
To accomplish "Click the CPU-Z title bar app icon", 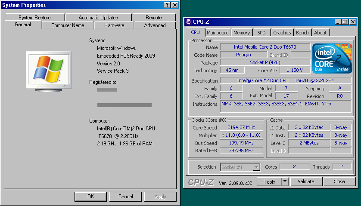I will [189, 22].
